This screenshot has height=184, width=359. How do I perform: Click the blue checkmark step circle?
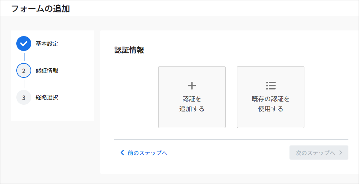tap(23, 44)
